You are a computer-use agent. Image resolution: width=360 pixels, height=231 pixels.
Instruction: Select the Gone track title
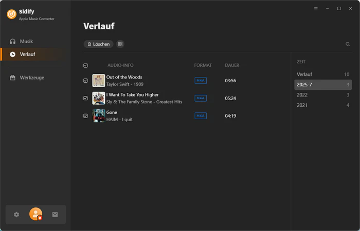point(112,112)
